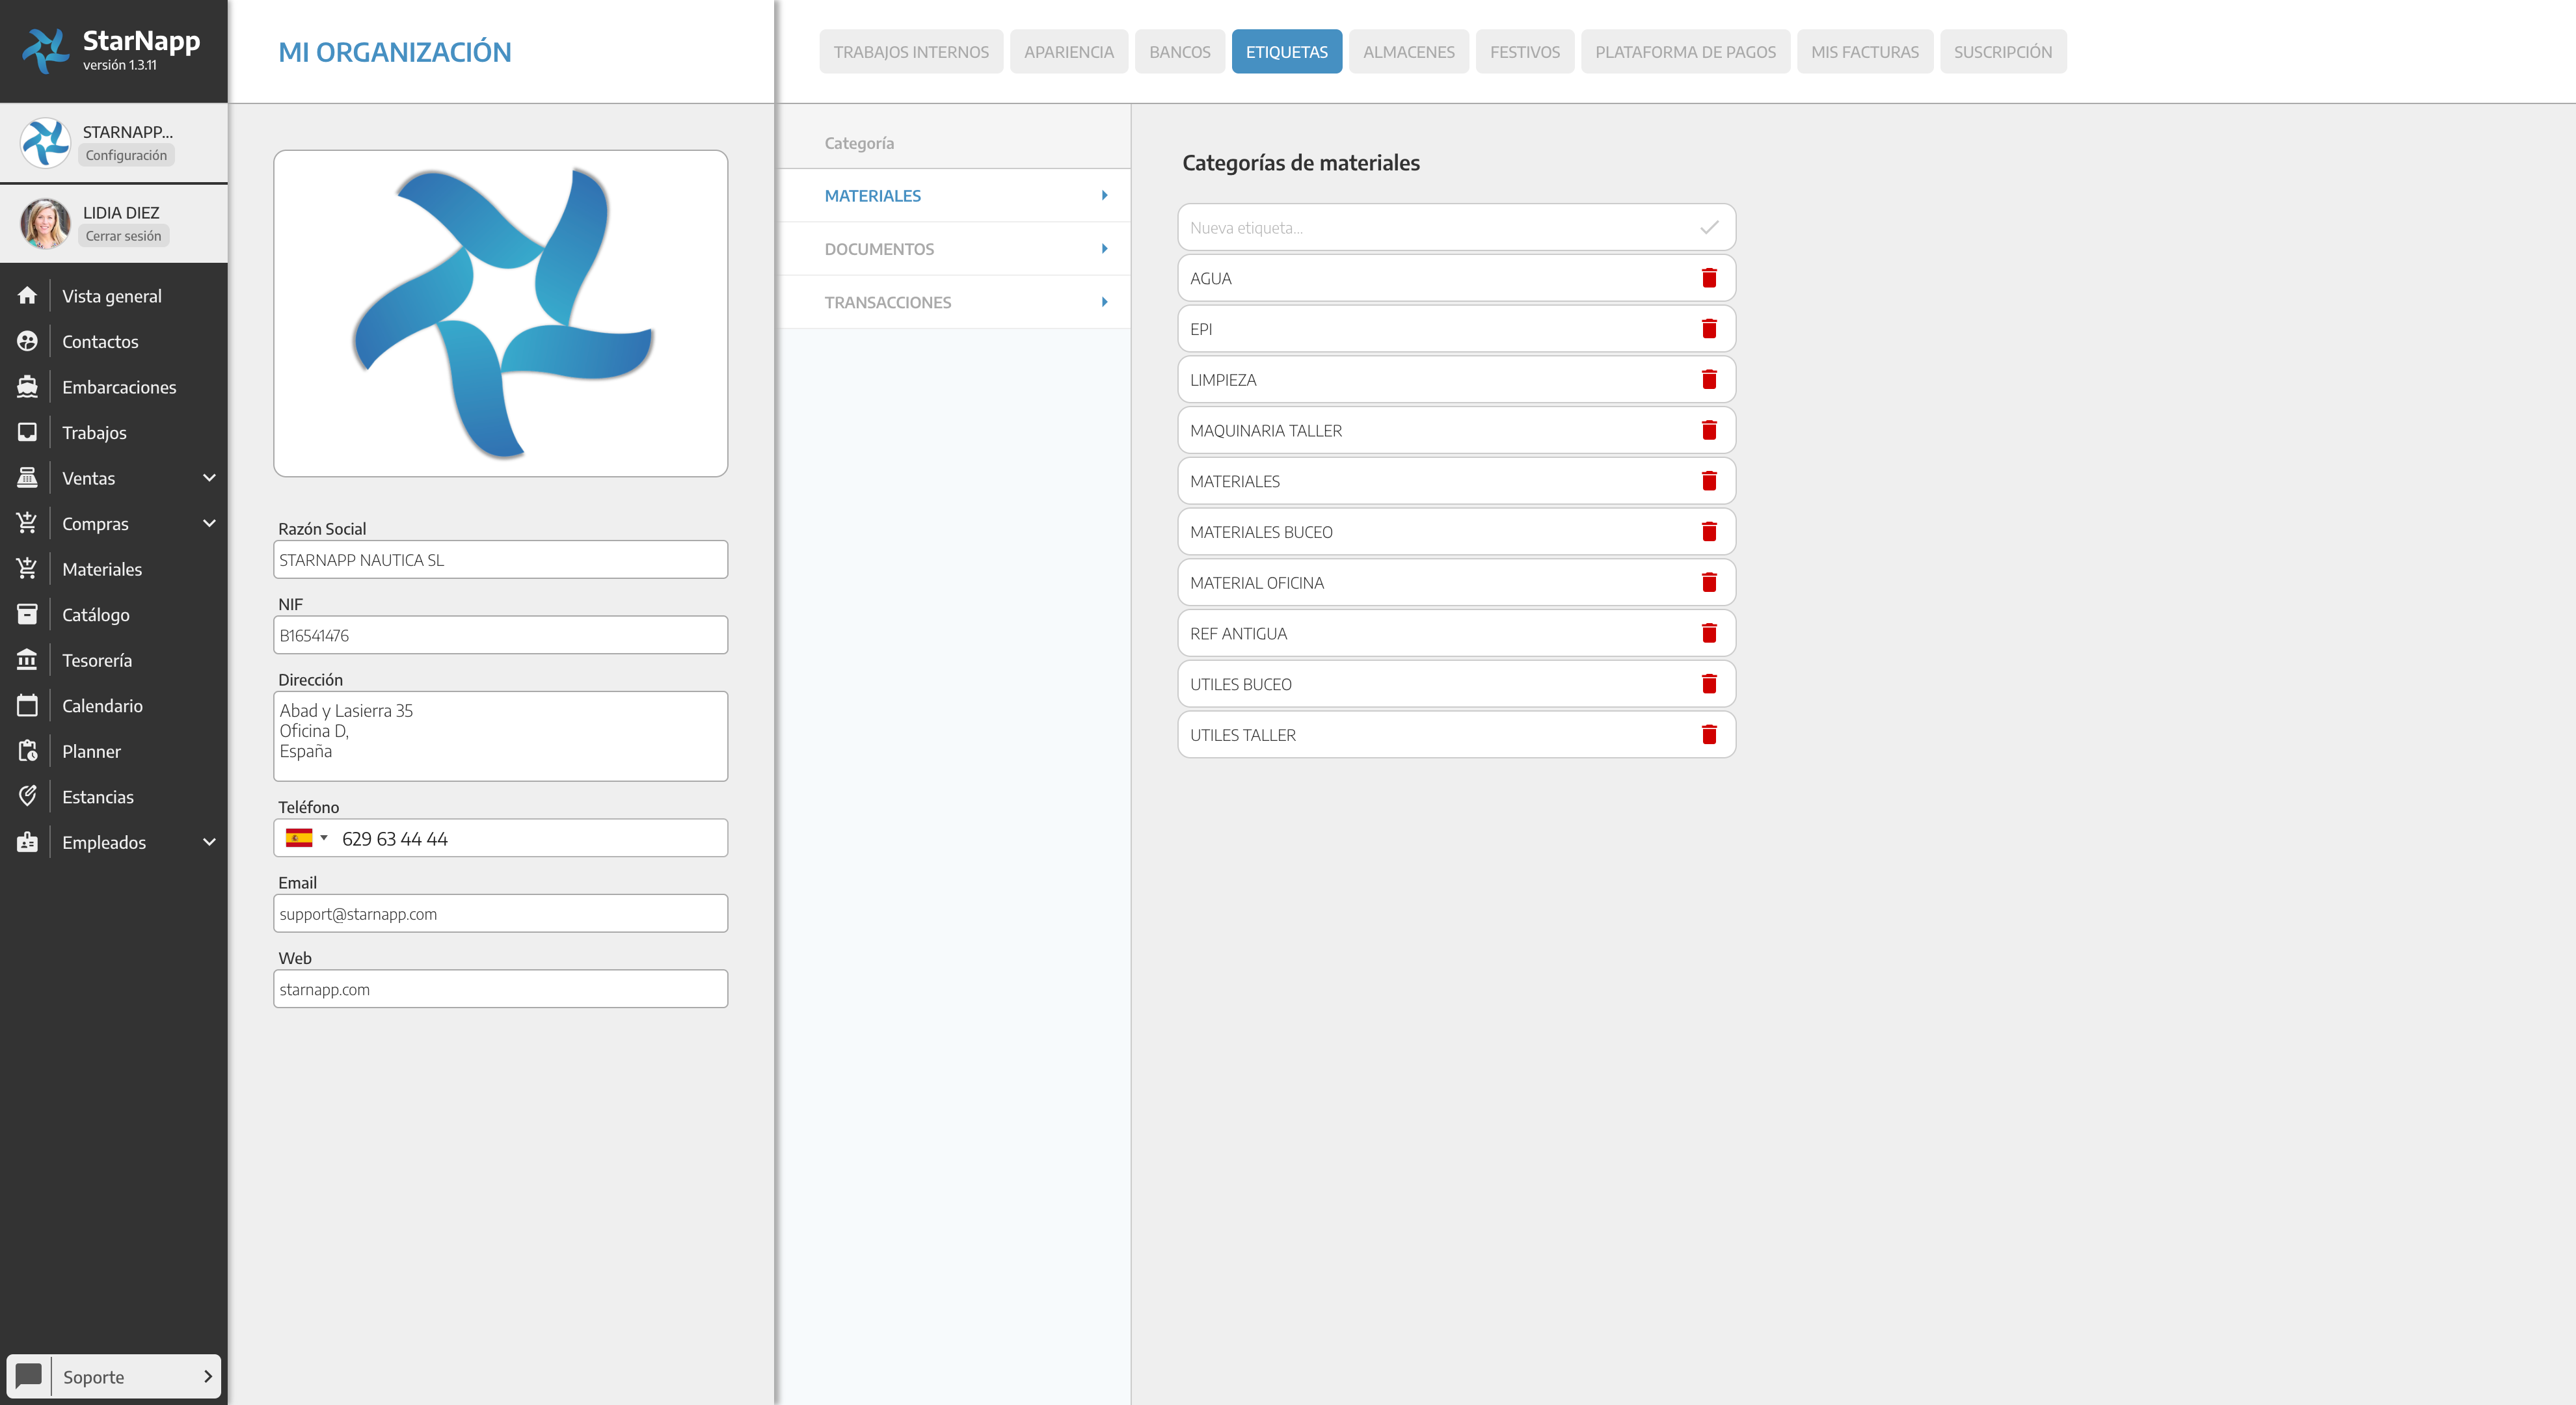Expand the Empleados submenu chevron
Screen dimensions: 2576x1405
[209, 842]
